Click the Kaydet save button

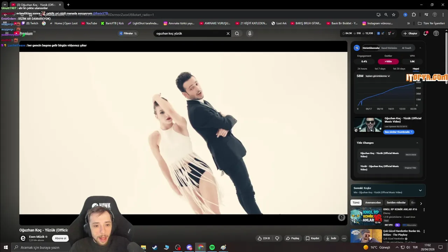coord(313,238)
